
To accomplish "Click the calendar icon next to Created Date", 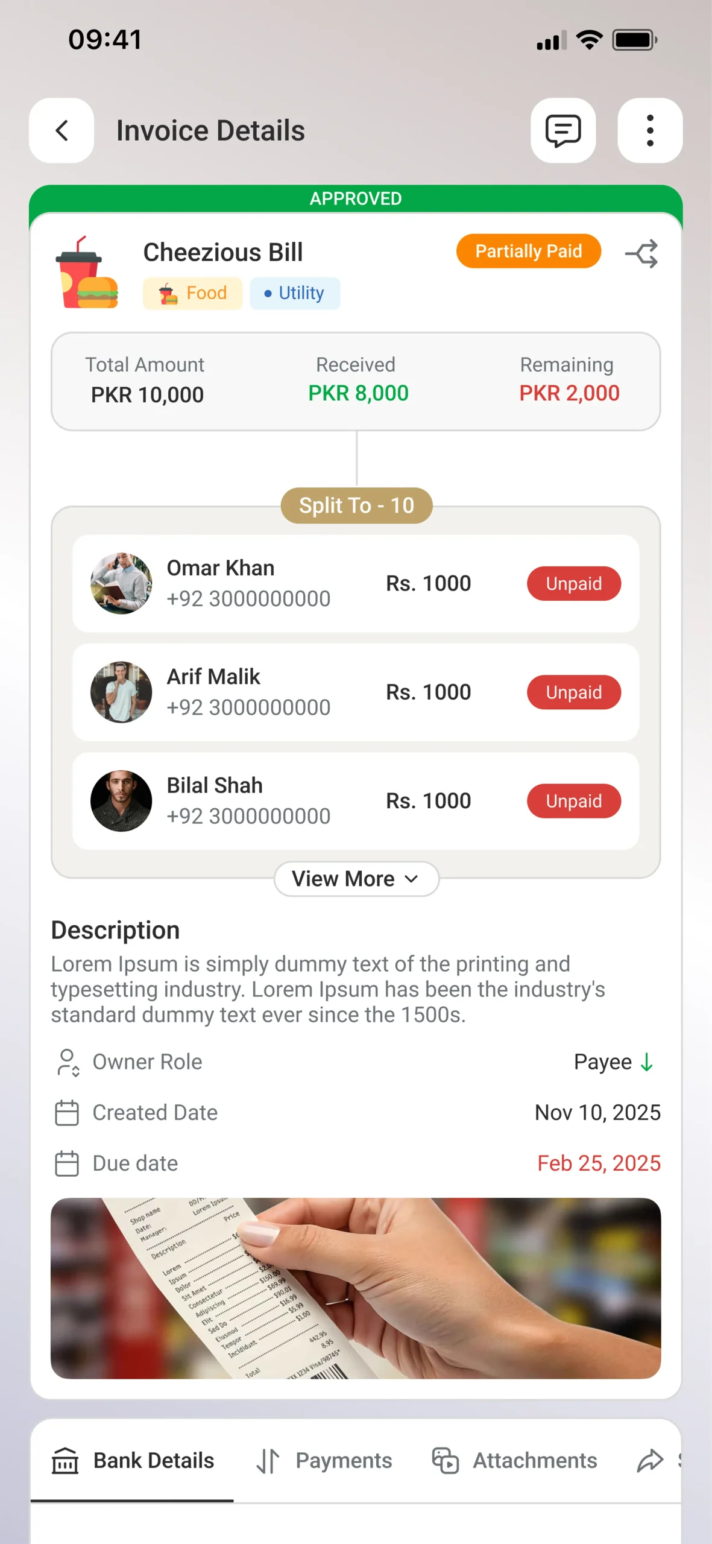I will click(x=67, y=1113).
